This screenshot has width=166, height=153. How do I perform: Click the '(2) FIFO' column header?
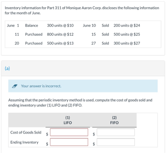tap(114, 120)
